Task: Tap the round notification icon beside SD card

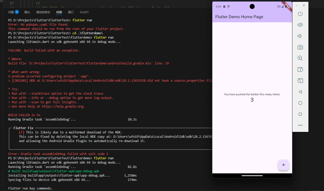Action: click(x=228, y=7)
